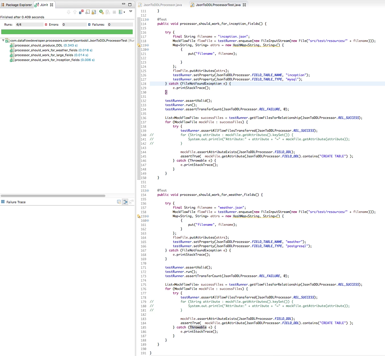Click the Stop JUnit Test Run icon
385x356 pixels.
[x=114, y=12]
